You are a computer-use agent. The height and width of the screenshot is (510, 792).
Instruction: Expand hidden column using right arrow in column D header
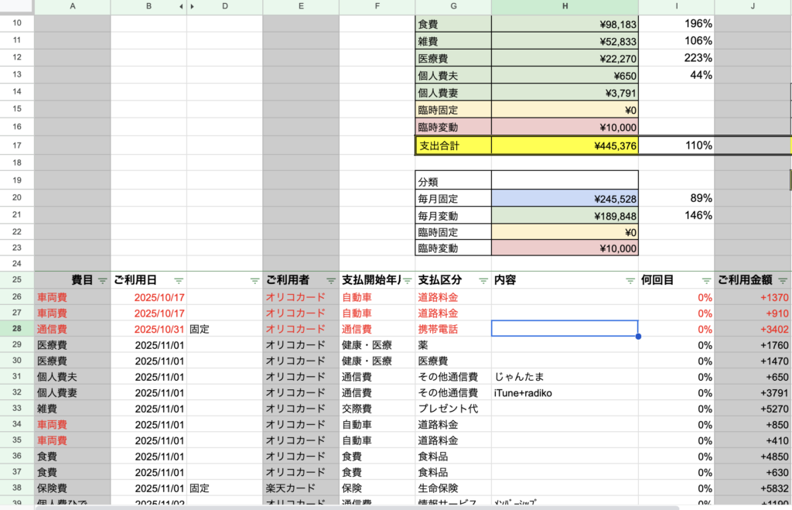[x=193, y=6]
